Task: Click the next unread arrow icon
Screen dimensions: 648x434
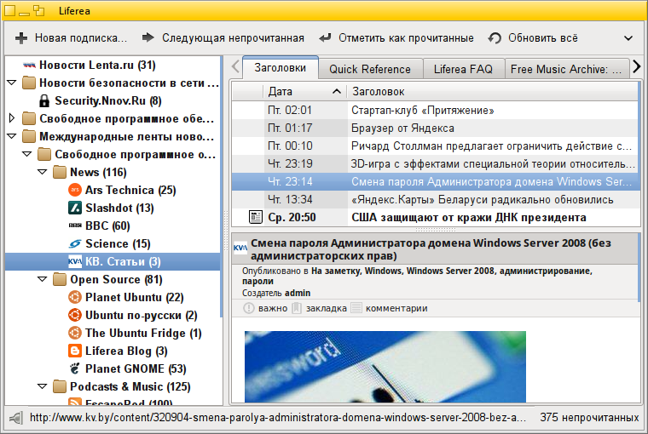Action: tap(148, 37)
